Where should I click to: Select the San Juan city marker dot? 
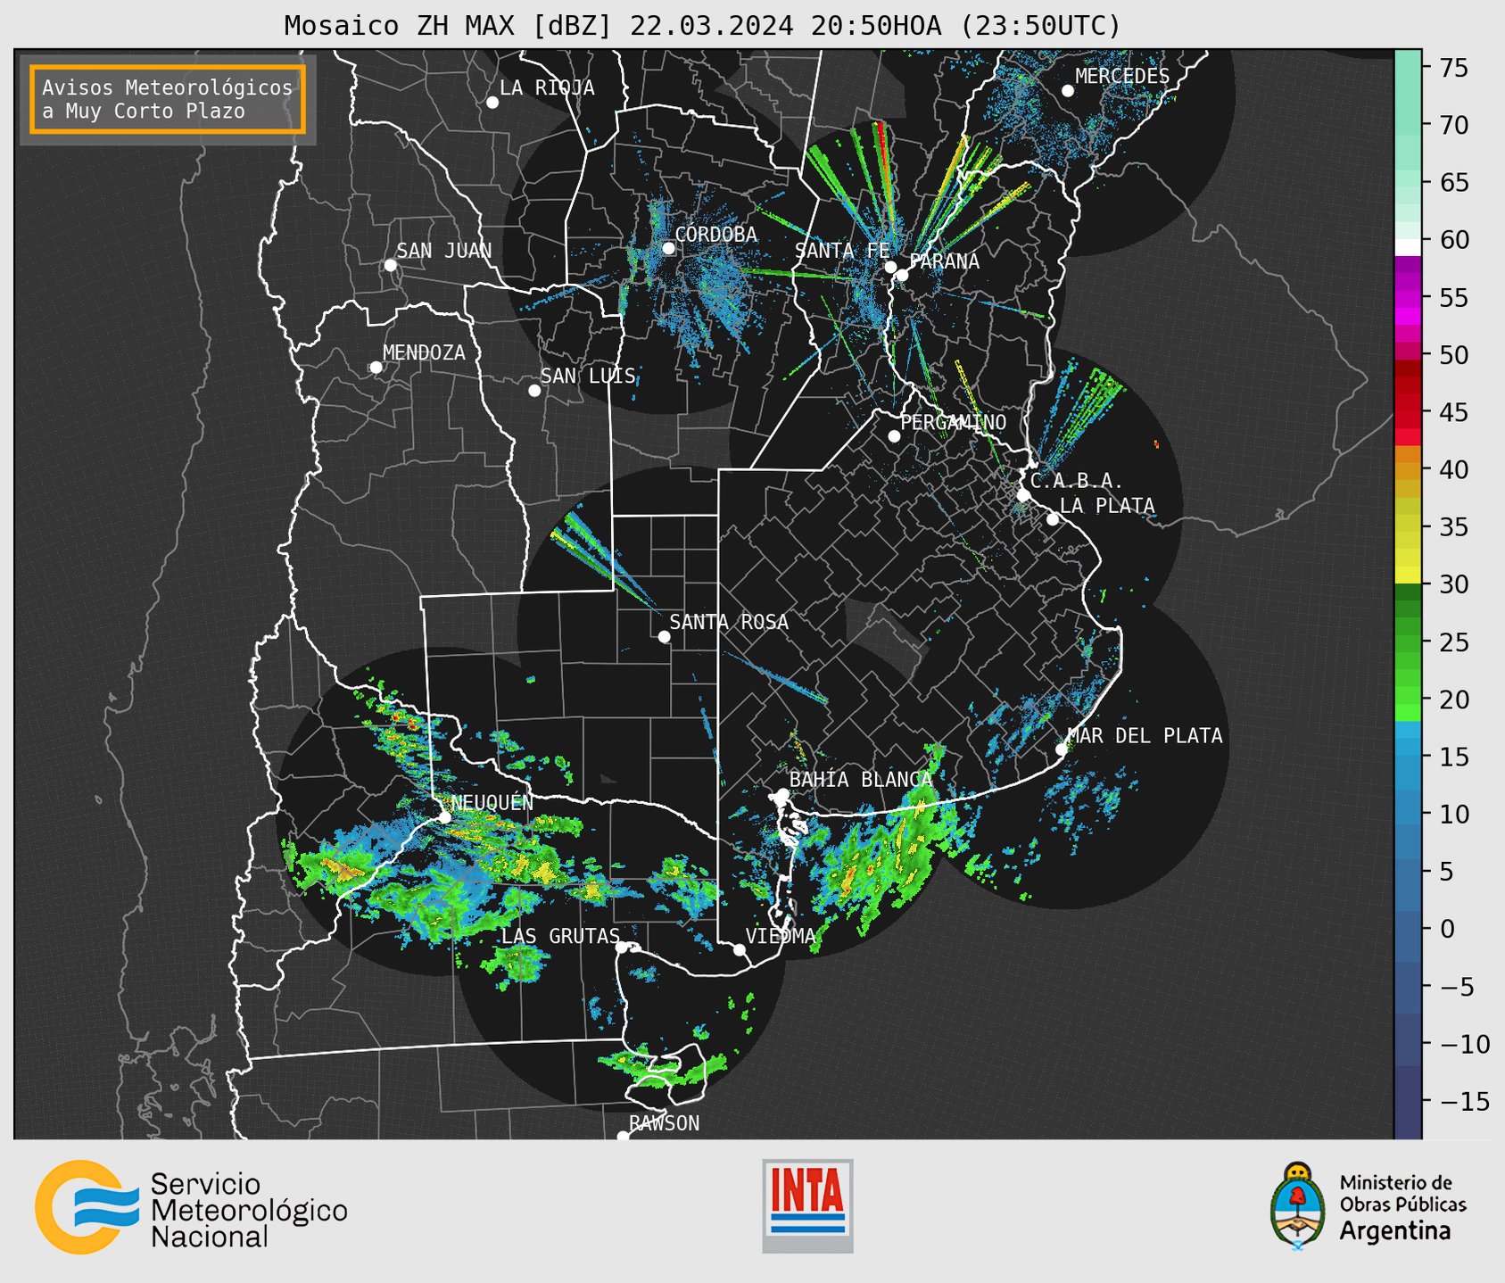pyautogui.click(x=390, y=265)
